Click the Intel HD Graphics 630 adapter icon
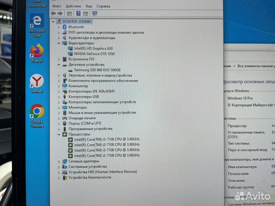 70,48
